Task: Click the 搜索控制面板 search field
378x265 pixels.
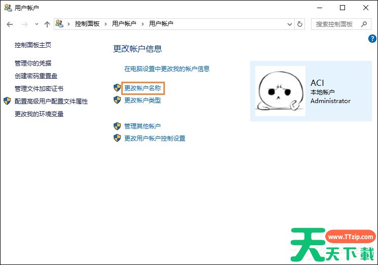Action: coord(335,24)
